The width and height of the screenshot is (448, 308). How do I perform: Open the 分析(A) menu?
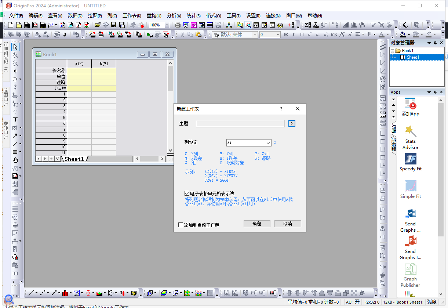click(174, 16)
